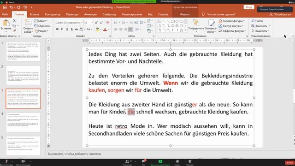Open the Shape Effects (Эффекты фигуры) dropdown
295x166 pixels.
(x=232, y=31)
